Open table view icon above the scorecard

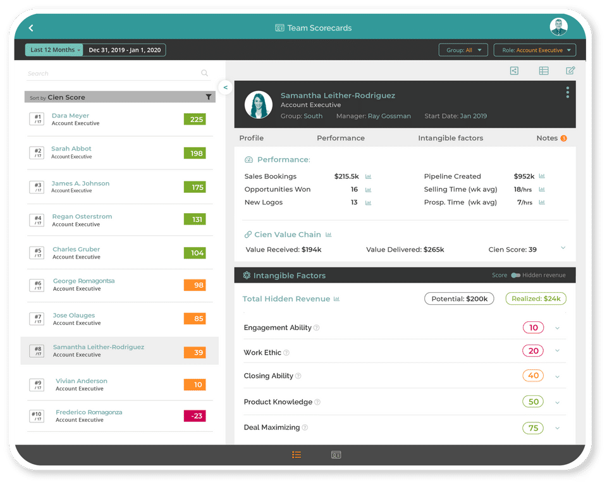click(x=544, y=70)
